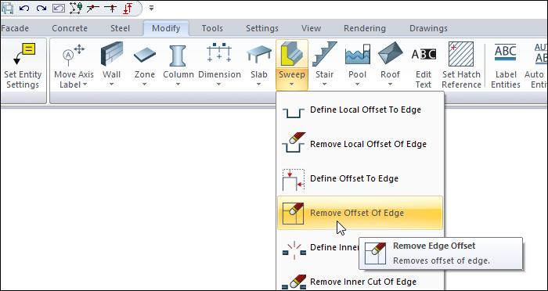This screenshot has height=291, width=548.
Task: Switch to the Steel tab
Action: (x=120, y=28)
